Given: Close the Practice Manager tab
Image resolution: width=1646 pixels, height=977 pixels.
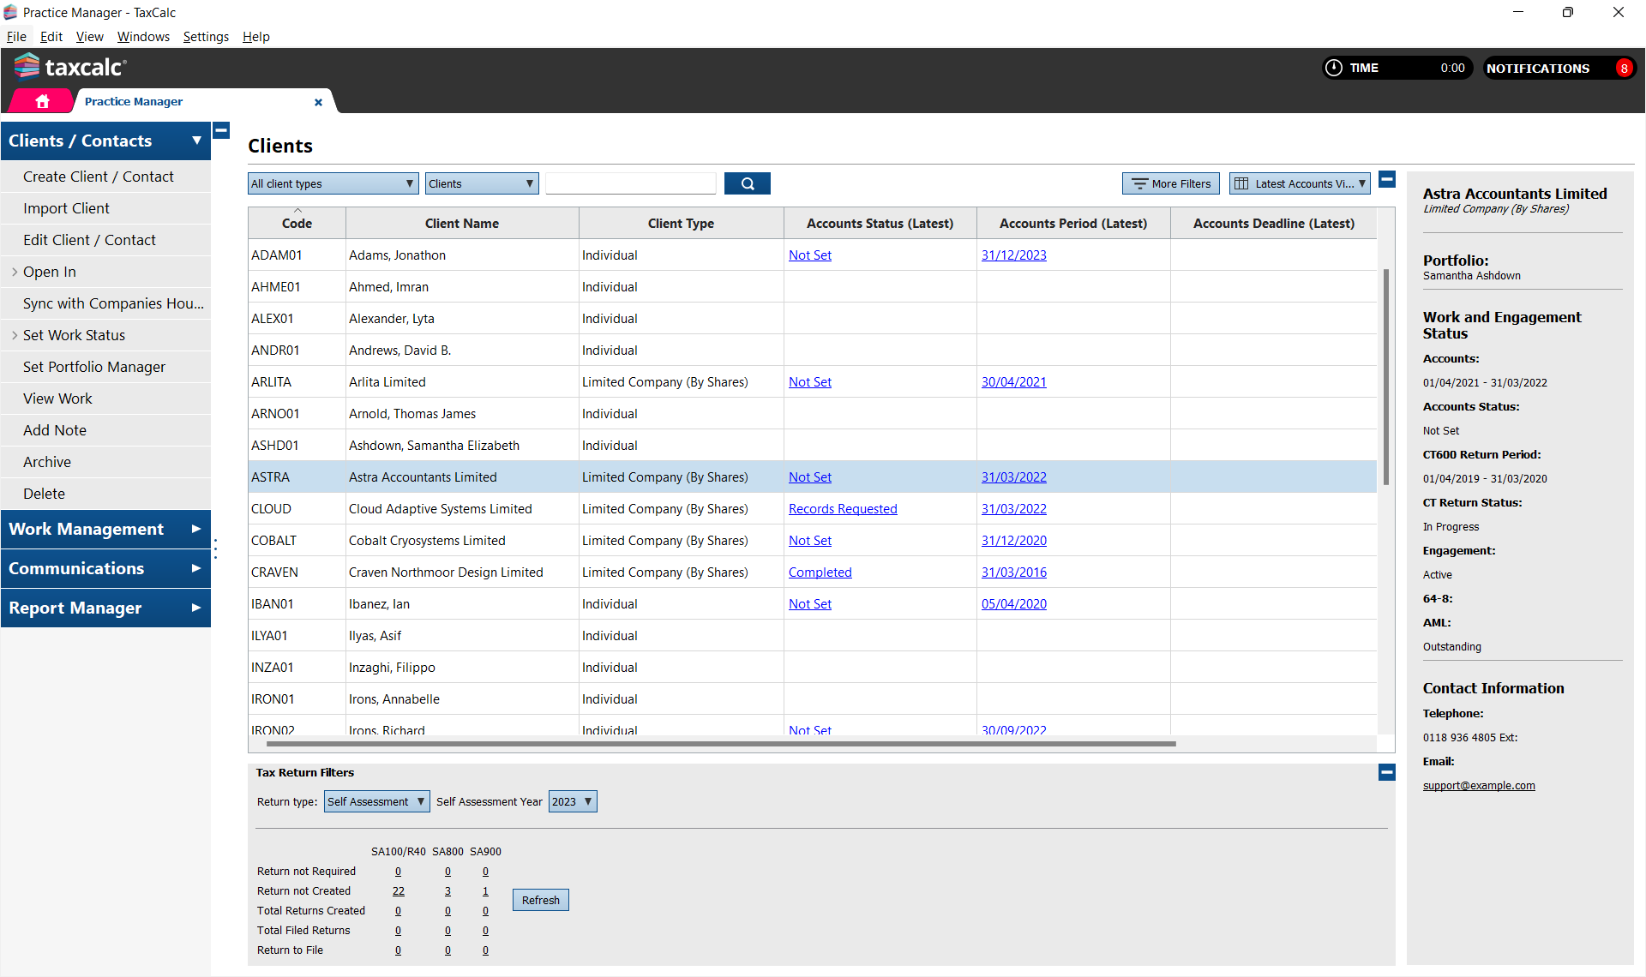Looking at the screenshot, I should [x=318, y=102].
